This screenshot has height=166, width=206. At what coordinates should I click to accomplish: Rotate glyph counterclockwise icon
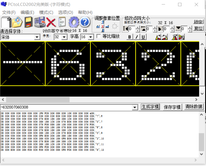(158, 37)
